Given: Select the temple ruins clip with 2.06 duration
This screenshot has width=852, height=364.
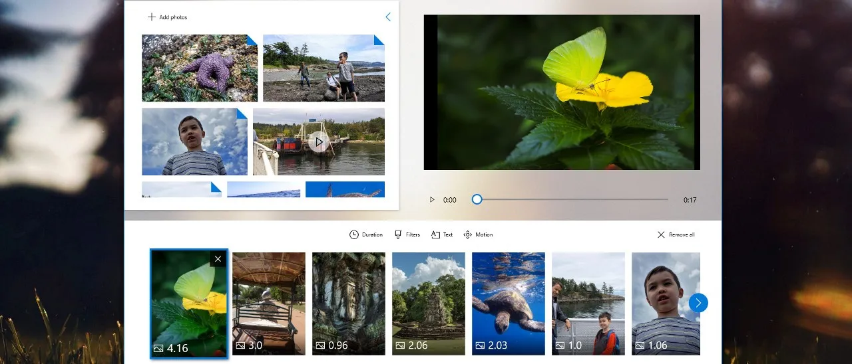Looking at the screenshot, I should click(x=429, y=304).
